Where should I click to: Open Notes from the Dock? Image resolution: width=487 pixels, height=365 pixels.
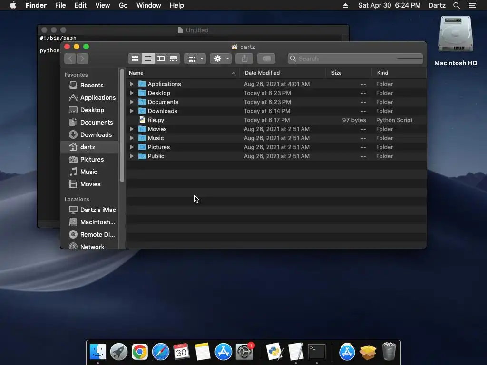(x=203, y=352)
